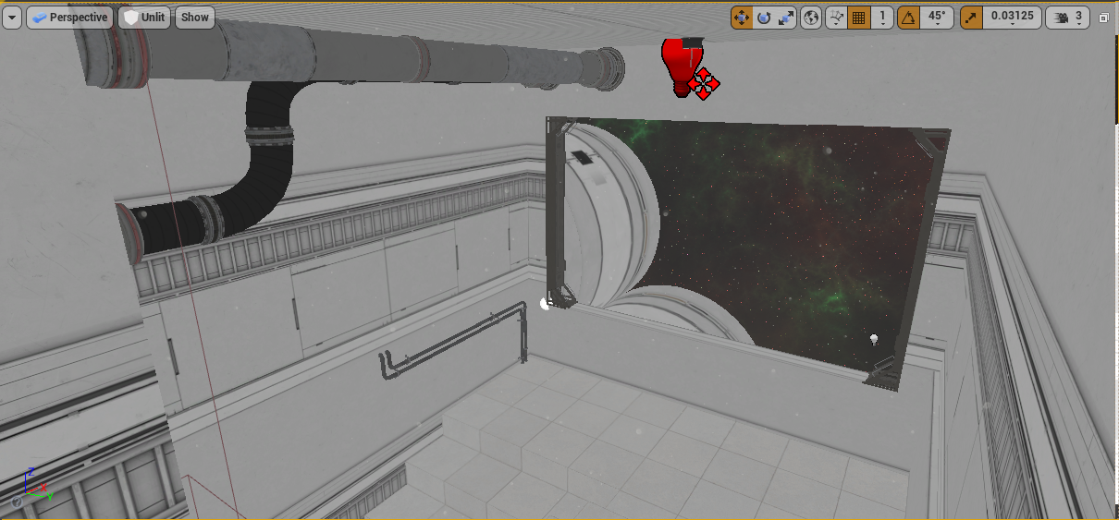Open the viewport options arrow dropdown

pos(12,17)
